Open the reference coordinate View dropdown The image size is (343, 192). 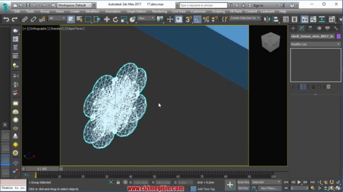pos(146,18)
